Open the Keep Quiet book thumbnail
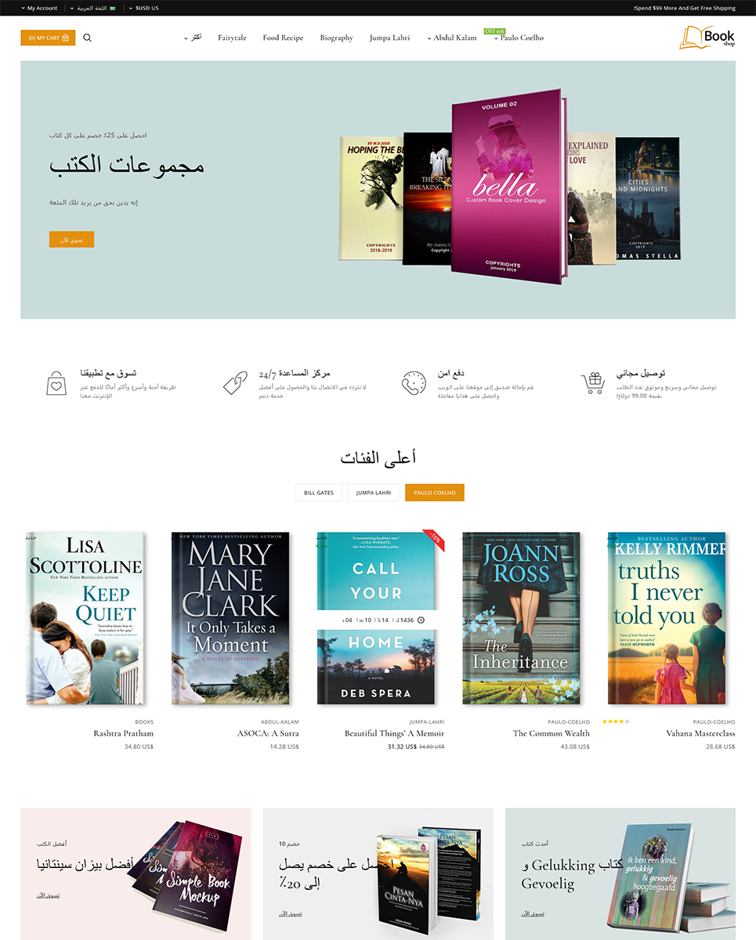Viewport: 756px width, 940px height. 85,619
